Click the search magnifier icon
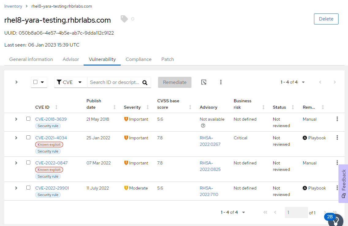 point(145,82)
